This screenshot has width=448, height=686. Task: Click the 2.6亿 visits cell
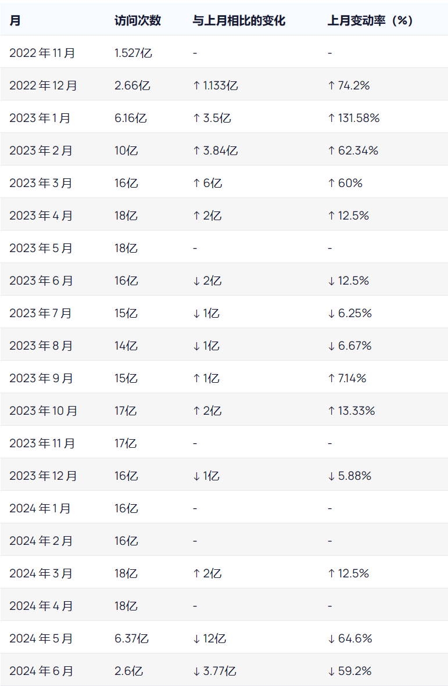tap(128, 671)
